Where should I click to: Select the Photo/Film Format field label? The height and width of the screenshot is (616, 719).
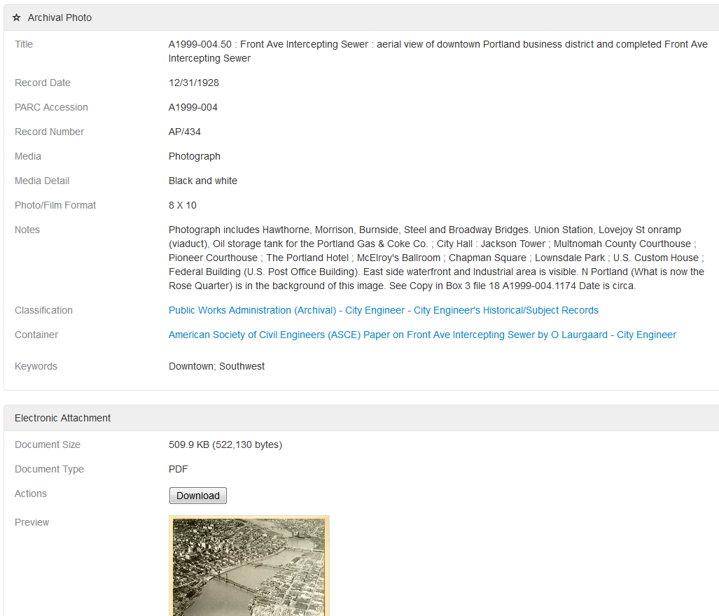55,205
